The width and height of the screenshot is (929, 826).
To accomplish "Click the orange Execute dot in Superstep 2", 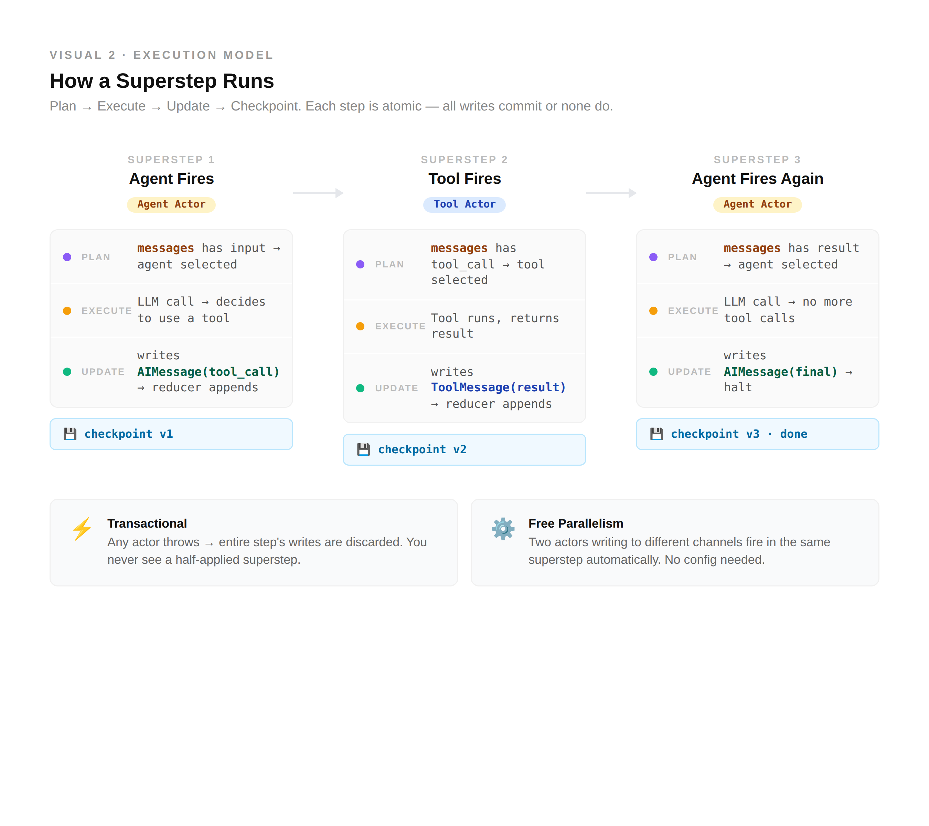I will (x=360, y=326).
